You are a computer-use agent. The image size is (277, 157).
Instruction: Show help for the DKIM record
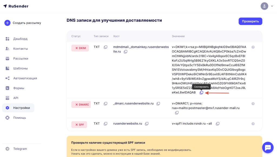tap(253, 47)
